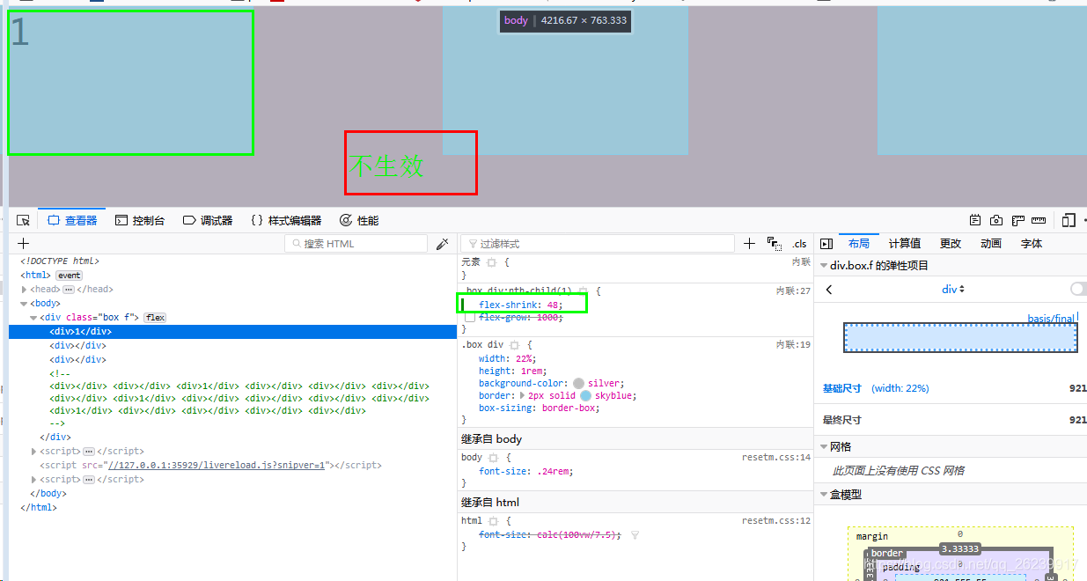Focus the 搜索 HTML search field
This screenshot has height=581, width=1087.
356,244
